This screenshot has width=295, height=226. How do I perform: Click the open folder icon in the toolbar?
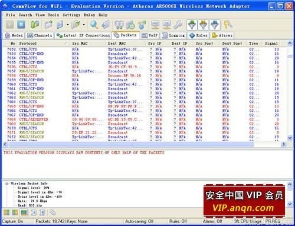[48, 25]
